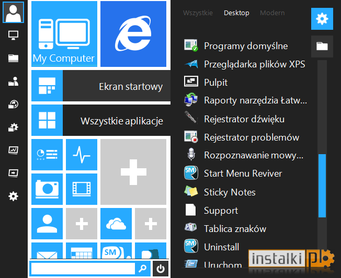This screenshot has width=341, height=278.
Task: Open the person contacts tile
Action: 47,224
